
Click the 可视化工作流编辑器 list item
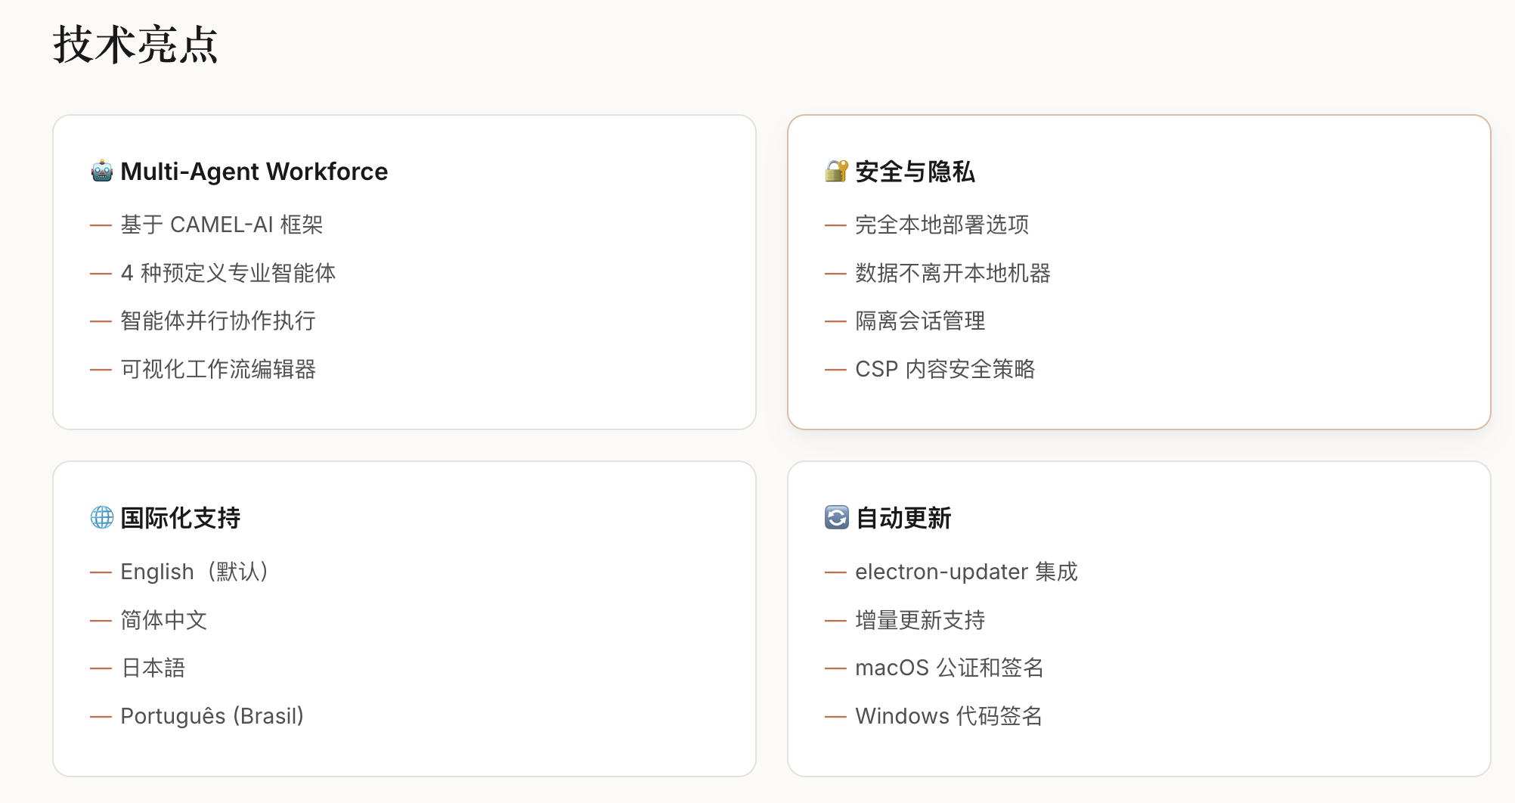coord(218,369)
